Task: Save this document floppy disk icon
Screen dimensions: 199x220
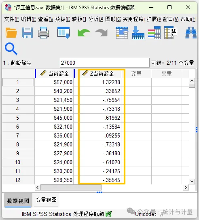Action: 28,33
